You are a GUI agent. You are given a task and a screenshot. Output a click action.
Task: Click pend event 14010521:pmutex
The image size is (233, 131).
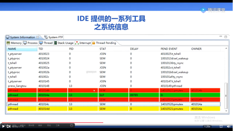click(x=172, y=109)
